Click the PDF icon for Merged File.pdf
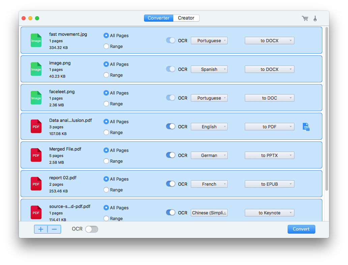Screen dimensions: 348x265 click(x=36, y=155)
